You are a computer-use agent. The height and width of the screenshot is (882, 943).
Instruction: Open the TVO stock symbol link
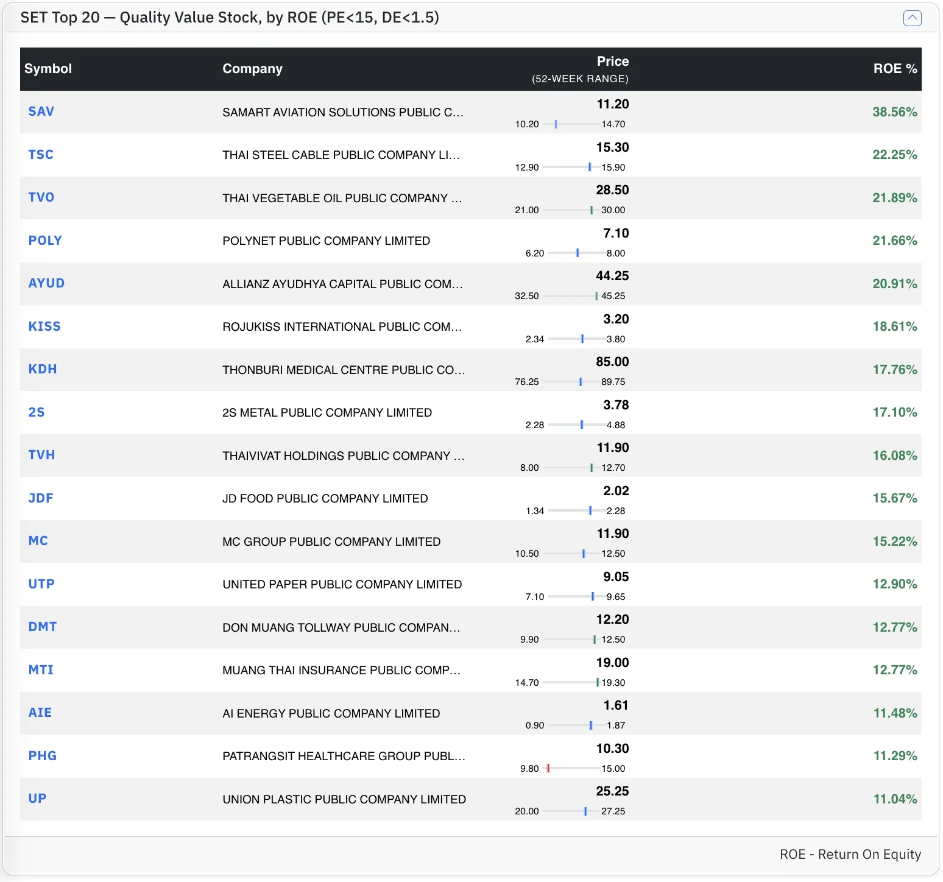(41, 197)
